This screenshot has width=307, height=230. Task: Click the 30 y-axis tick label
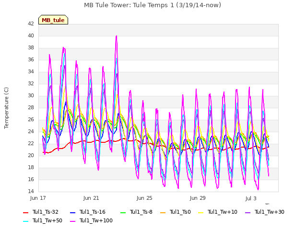tap(31, 95)
